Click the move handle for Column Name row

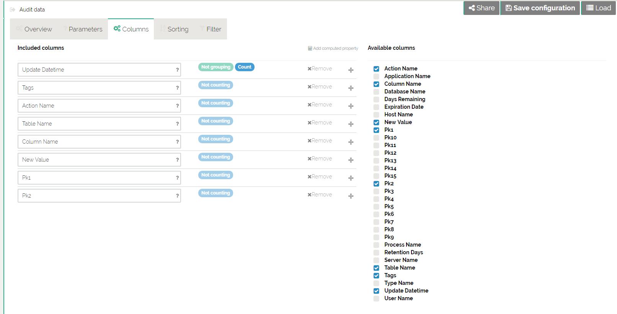click(x=351, y=142)
